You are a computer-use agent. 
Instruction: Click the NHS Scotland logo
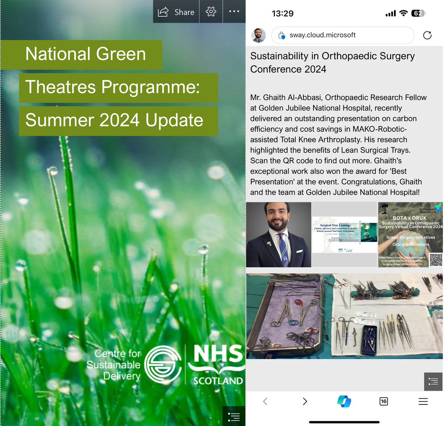pos(217,365)
